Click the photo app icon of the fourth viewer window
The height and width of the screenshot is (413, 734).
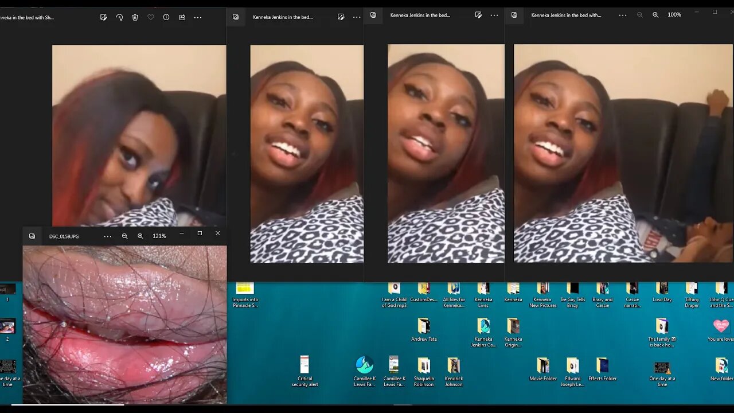[514, 15]
